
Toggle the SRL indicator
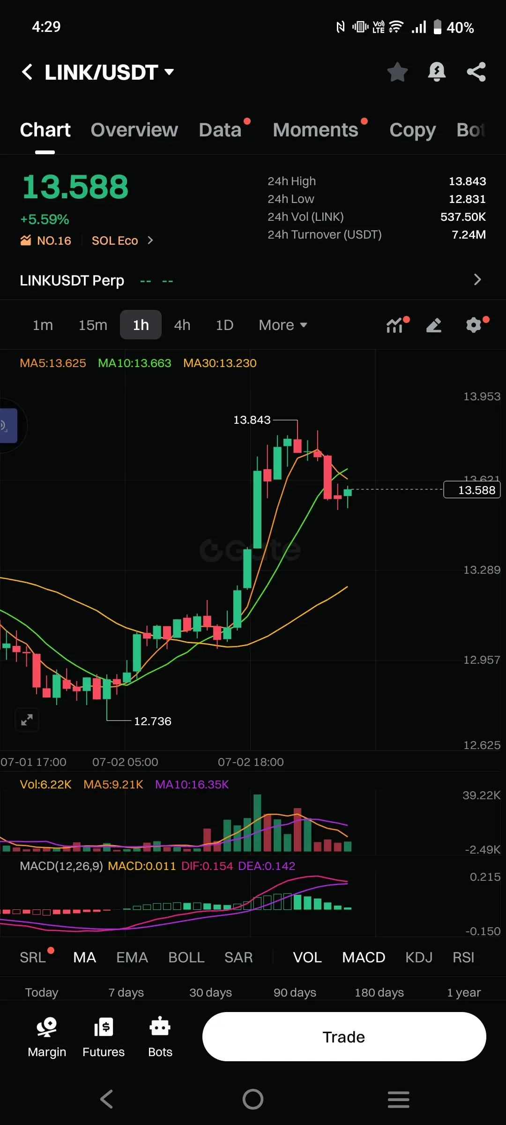33,958
